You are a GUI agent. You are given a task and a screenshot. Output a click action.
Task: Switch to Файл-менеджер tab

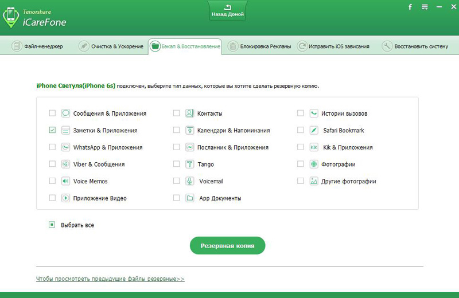pos(37,46)
